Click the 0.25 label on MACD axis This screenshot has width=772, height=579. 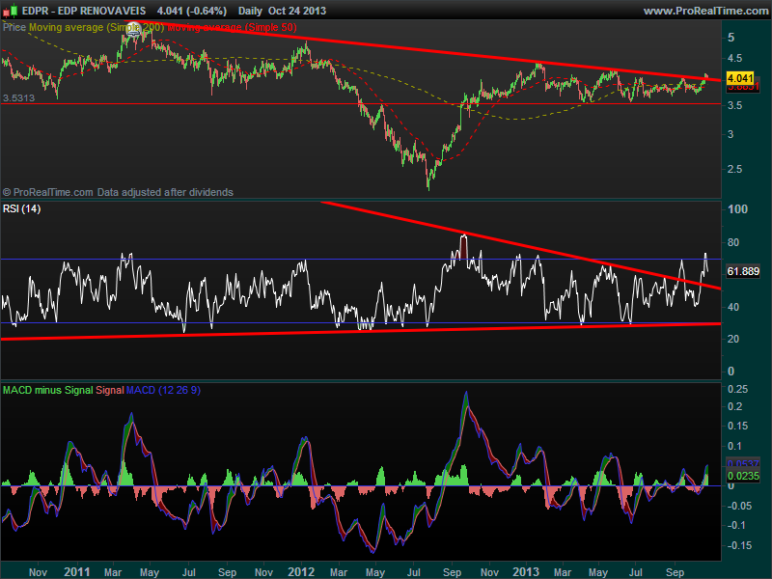737,389
